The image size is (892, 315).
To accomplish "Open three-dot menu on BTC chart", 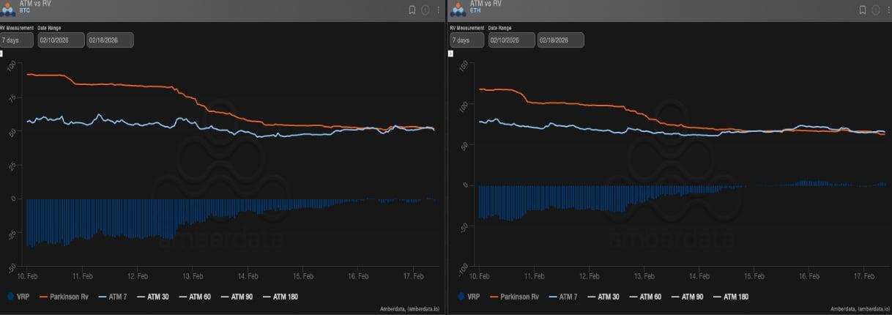I will [439, 10].
